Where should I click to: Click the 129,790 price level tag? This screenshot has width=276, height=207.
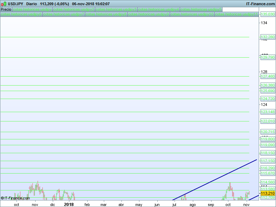(x=268, y=57)
